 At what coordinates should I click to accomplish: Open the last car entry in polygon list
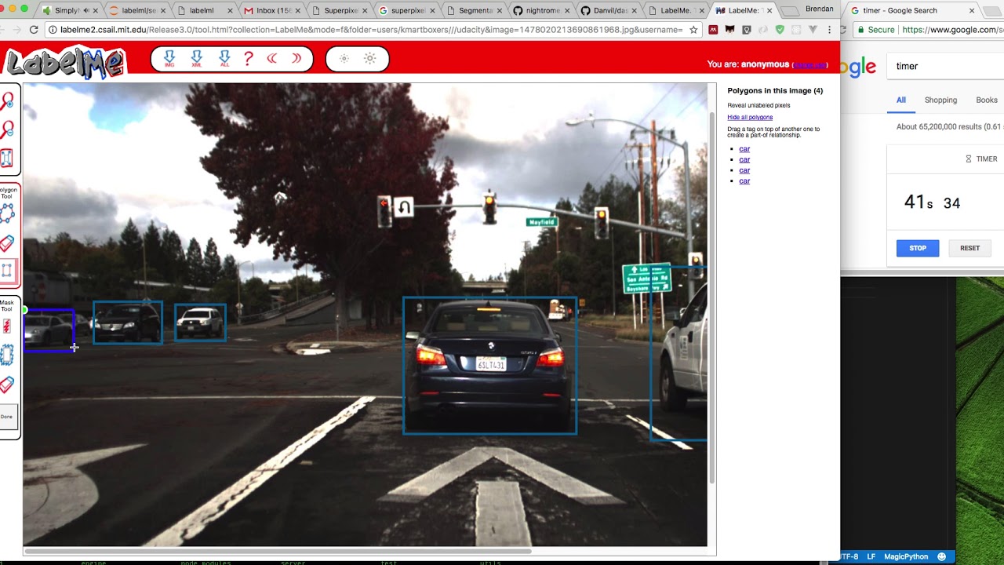(744, 181)
